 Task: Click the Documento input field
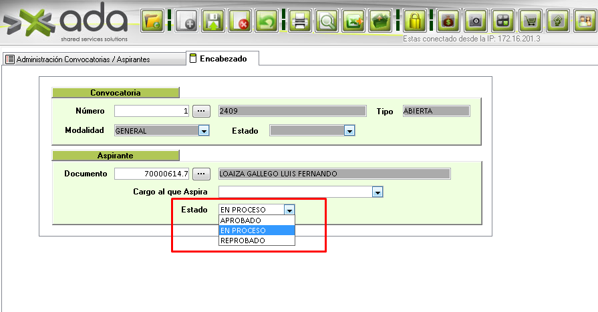point(152,174)
